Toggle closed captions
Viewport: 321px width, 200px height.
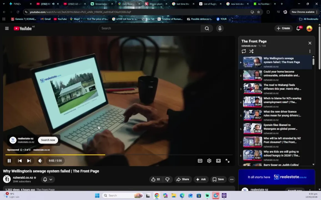pos(200,161)
